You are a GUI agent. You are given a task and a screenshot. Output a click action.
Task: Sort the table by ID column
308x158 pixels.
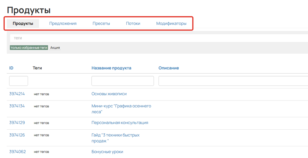point(11,68)
